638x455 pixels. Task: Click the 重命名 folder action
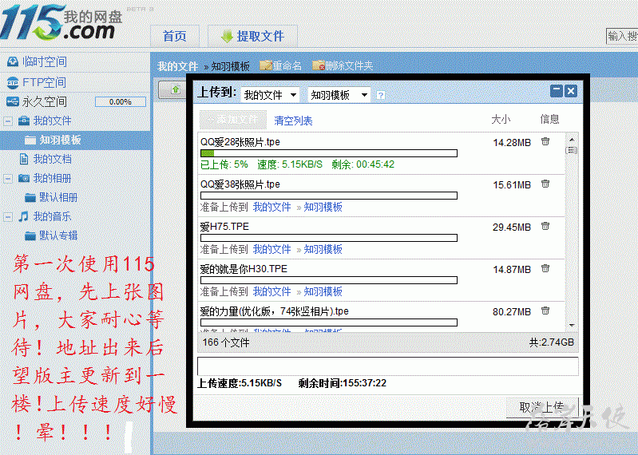[287, 65]
